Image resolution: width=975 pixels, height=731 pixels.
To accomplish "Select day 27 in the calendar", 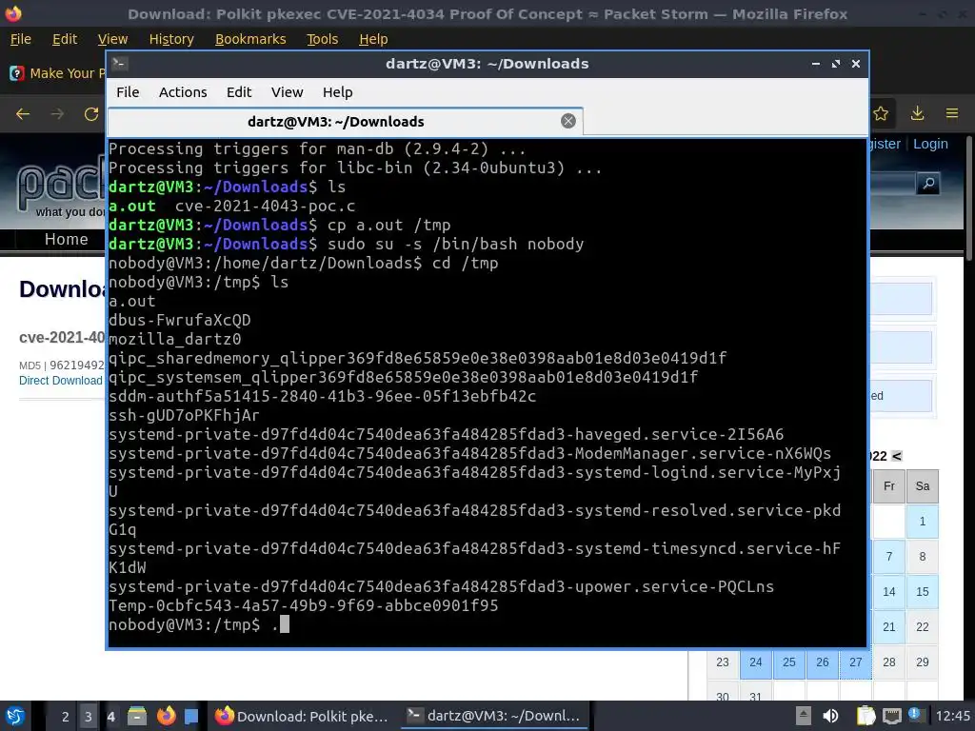I will point(856,662).
